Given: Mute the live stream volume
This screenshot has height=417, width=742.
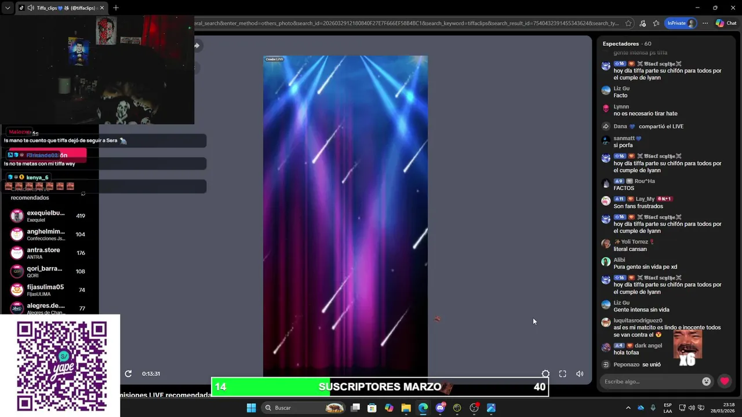Looking at the screenshot, I should click(x=580, y=374).
